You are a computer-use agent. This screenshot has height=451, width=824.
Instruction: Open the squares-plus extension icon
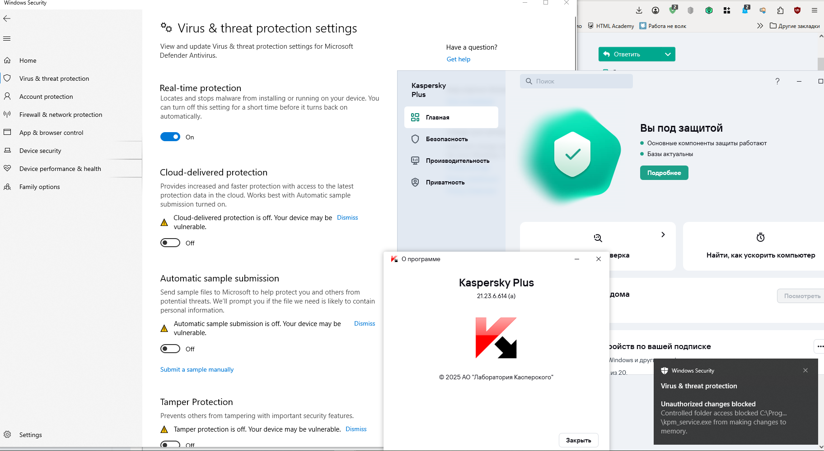point(727,10)
